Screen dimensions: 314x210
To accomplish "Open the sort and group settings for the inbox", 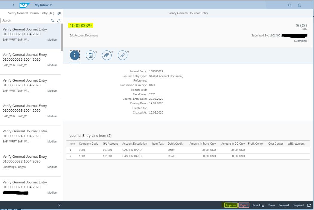I will 59,14.
